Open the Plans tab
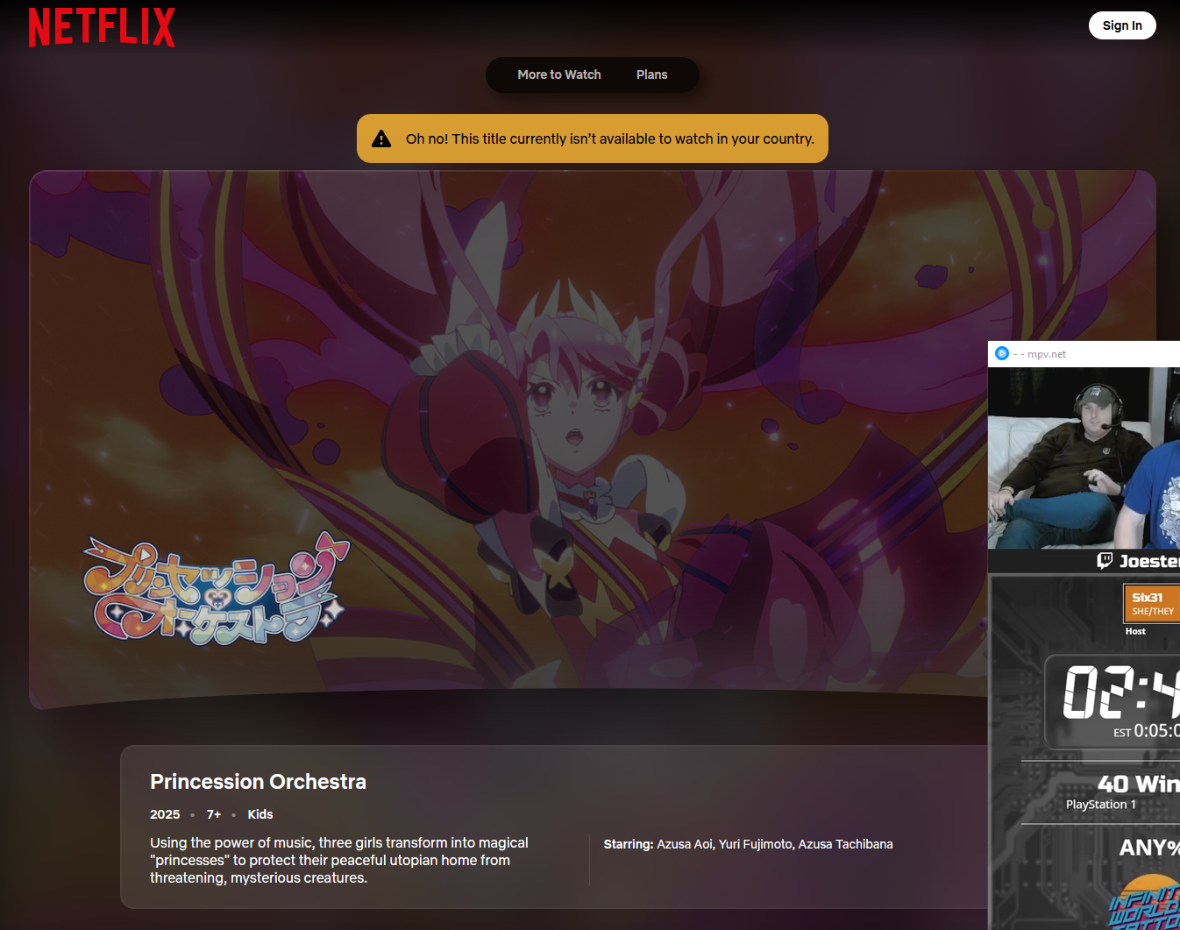 [x=651, y=75]
